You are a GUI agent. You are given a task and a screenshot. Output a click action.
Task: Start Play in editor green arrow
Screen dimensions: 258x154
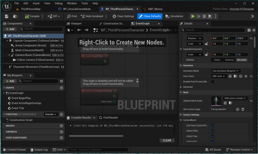193,16
